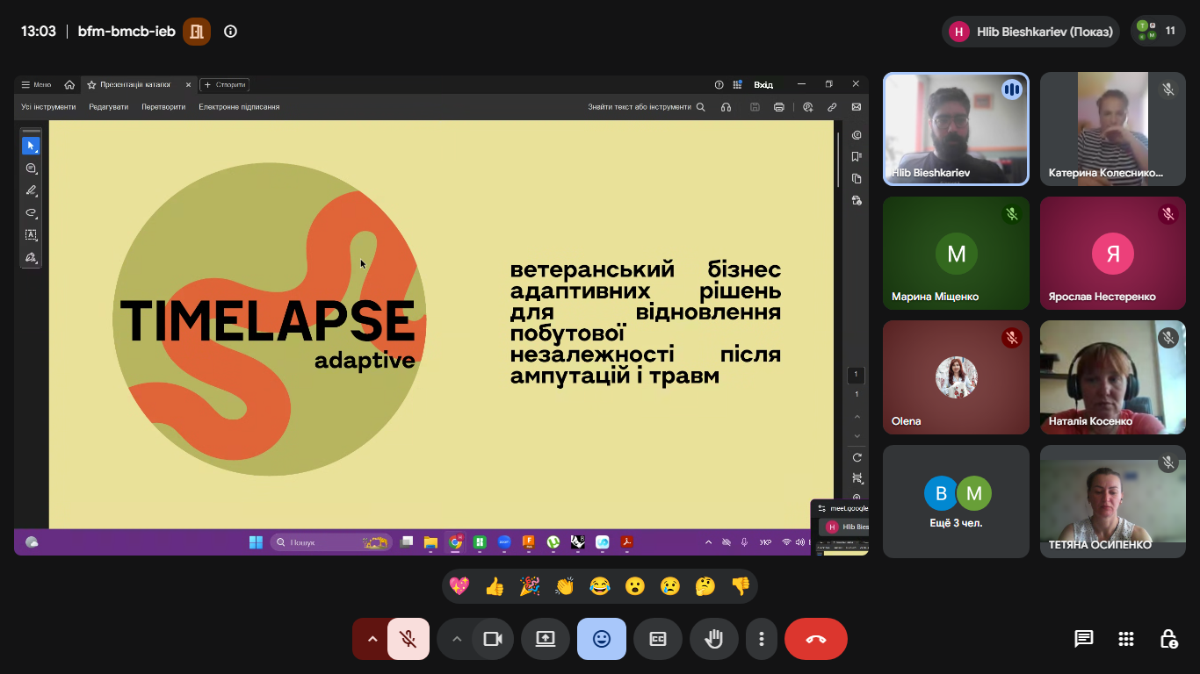Viewport: 1200px width, 674px height.
Task: Start presenting your screen
Action: tap(546, 639)
